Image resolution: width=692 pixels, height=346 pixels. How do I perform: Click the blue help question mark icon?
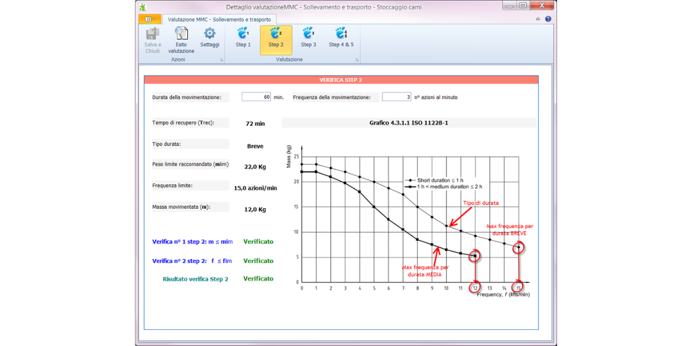pyautogui.click(x=548, y=19)
